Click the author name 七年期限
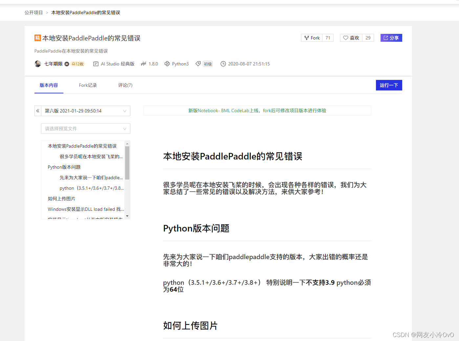Screen dimensions: 459x341 click(54, 64)
